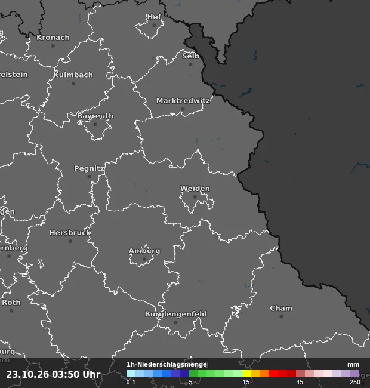The image size is (370, 388).
Task: Click the yellow 15 mm swatch
Action: click(246, 374)
